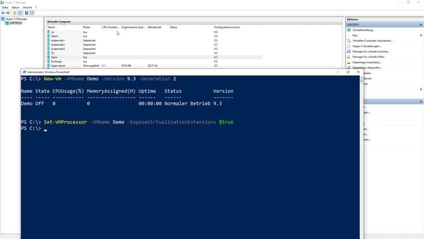Maximize the PowerShell window
The width and height of the screenshot is (424, 239).
tap(348, 72)
